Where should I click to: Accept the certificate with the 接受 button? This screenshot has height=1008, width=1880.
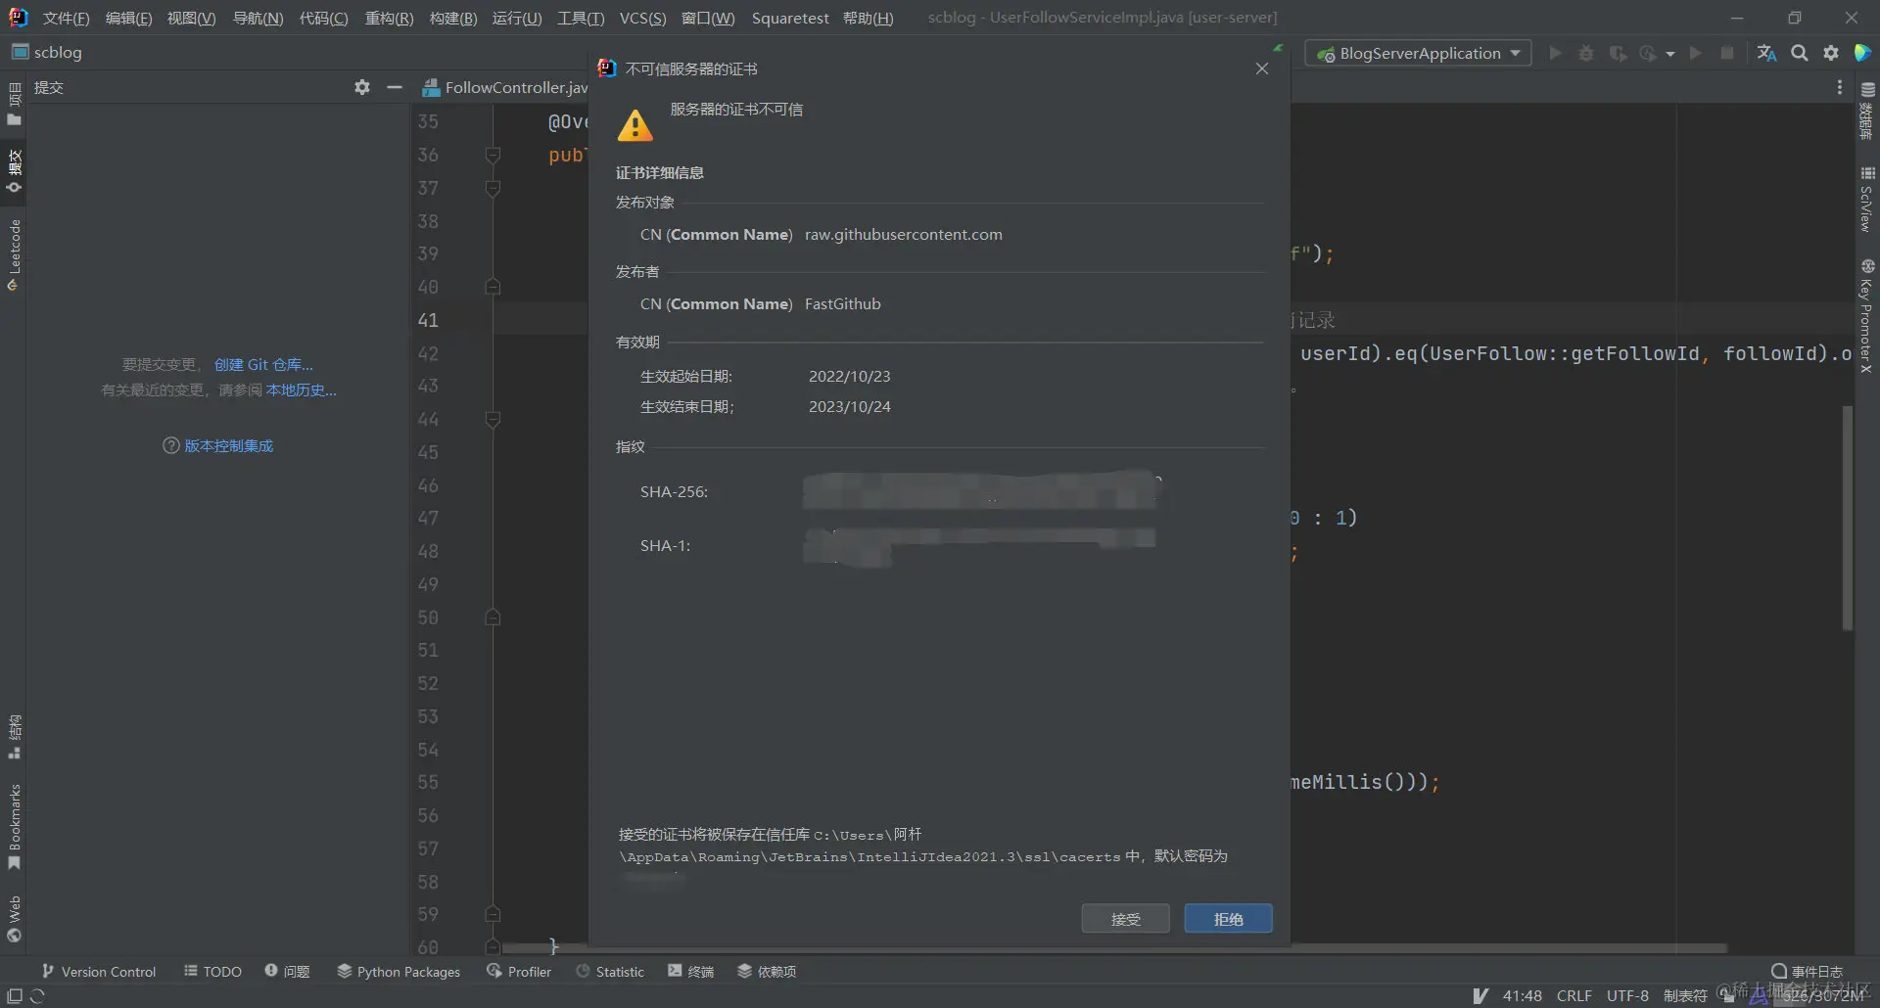click(1125, 919)
